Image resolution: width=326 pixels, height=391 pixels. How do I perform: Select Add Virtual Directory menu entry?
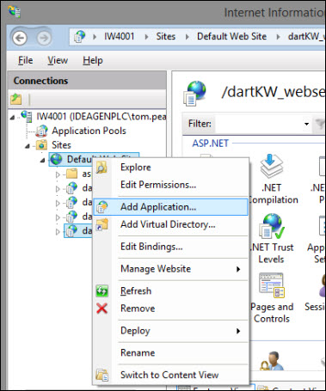(x=170, y=224)
